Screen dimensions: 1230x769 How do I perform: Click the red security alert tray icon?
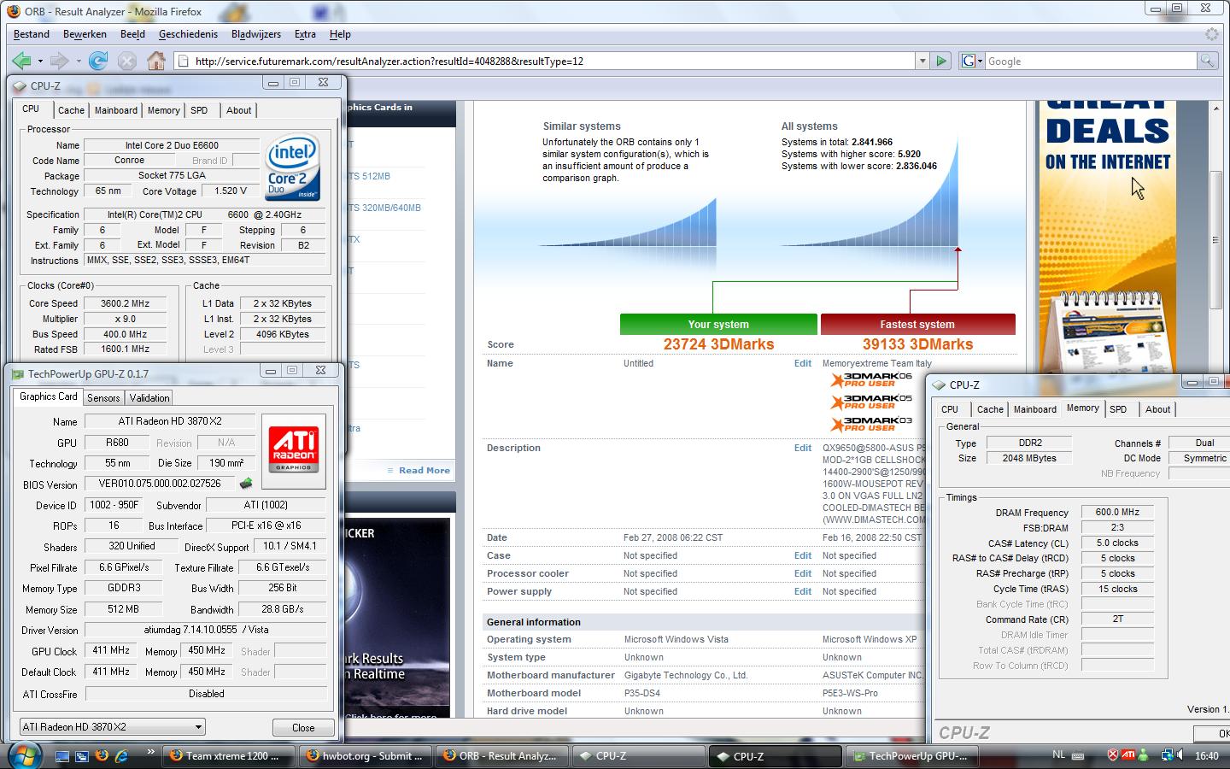1112,755
